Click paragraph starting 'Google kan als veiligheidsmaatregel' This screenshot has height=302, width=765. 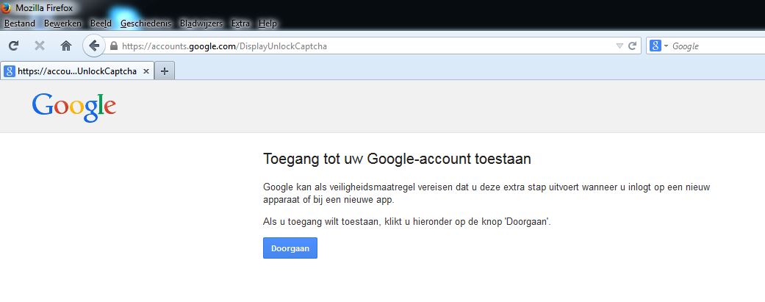(x=486, y=193)
